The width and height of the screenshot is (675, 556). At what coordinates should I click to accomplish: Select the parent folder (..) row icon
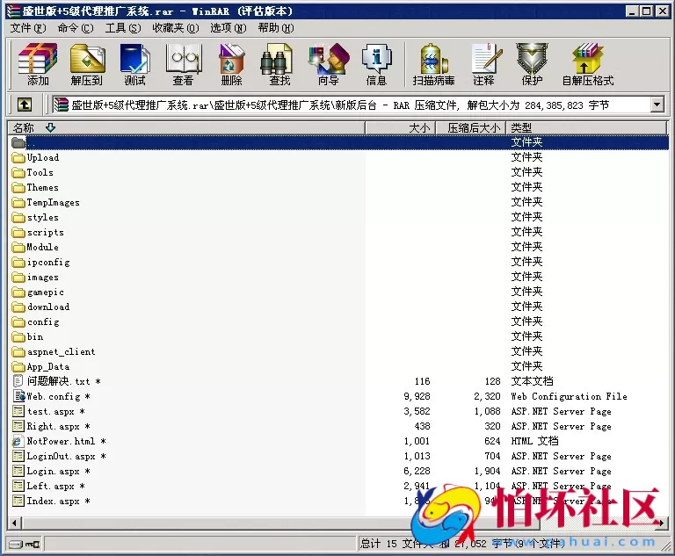pos(18,142)
